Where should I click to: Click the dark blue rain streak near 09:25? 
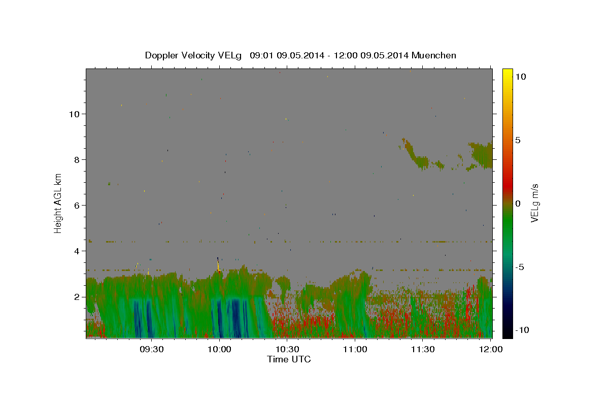click(137, 317)
